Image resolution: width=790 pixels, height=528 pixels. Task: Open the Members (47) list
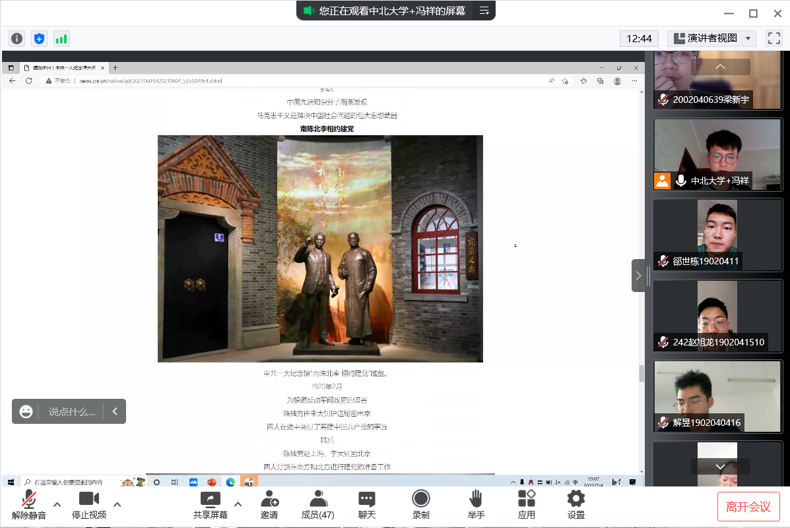(x=318, y=505)
